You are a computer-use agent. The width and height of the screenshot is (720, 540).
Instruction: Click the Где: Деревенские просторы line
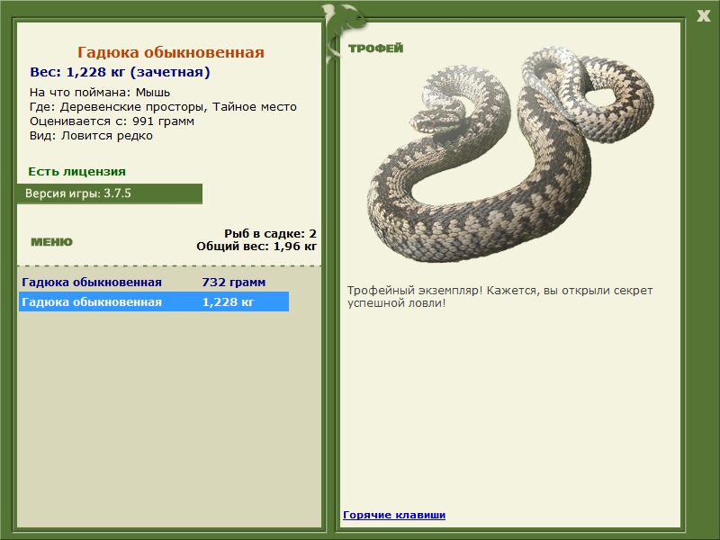pyautogui.click(x=163, y=107)
